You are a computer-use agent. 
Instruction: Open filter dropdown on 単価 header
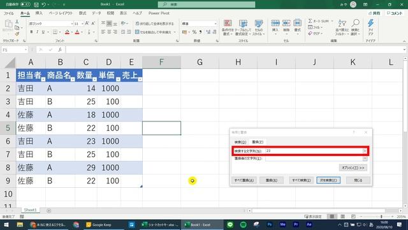coord(118,79)
